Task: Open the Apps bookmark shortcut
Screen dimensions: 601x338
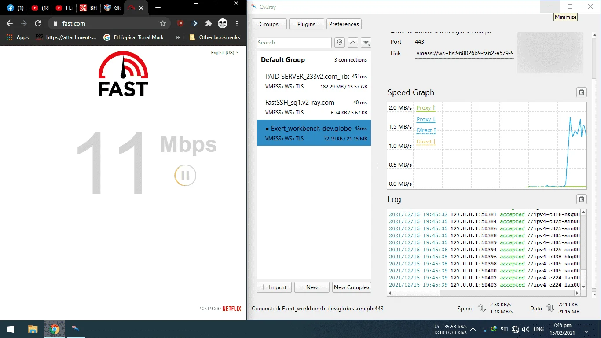Action: [18, 37]
